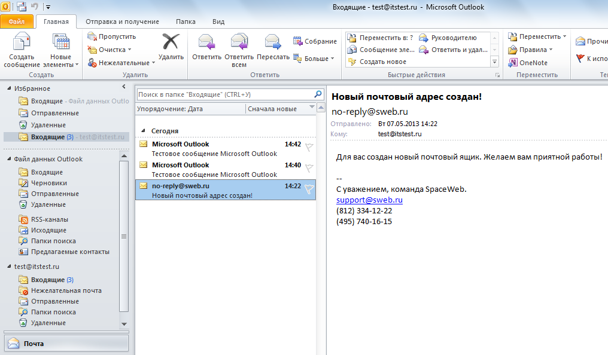The width and height of the screenshot is (608, 355).
Task: Click Undo in quick access toolbar
Action: tap(34, 7)
